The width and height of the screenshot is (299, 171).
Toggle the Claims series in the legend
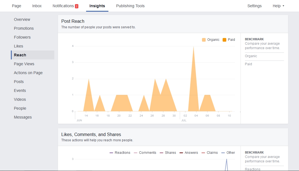210,153
